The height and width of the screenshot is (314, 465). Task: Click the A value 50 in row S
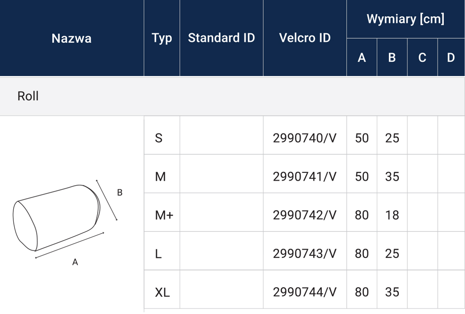tap(362, 138)
